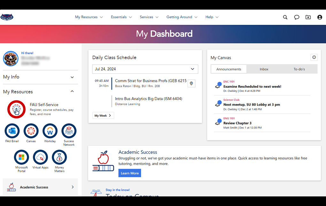Open the Money Matters icon

click(x=59, y=157)
